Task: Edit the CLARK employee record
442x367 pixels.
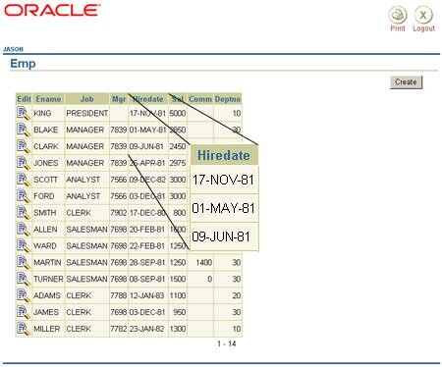Action: 24,146
